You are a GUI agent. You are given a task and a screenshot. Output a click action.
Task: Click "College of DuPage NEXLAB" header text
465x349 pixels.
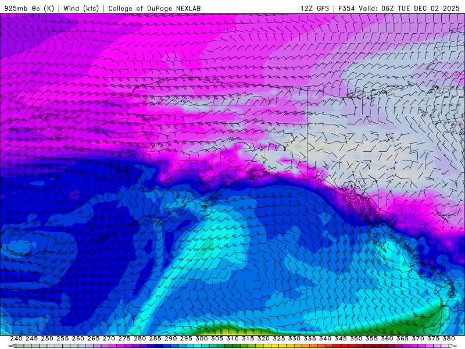point(155,8)
